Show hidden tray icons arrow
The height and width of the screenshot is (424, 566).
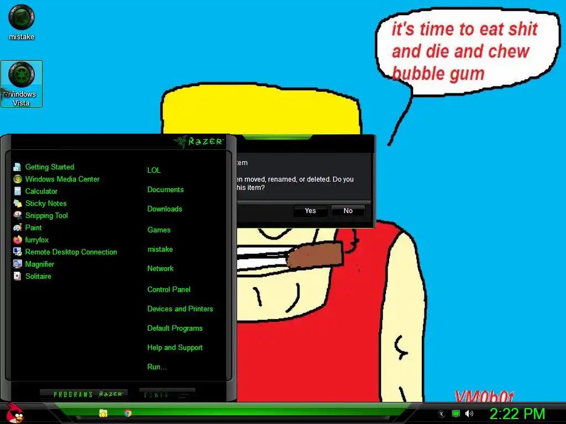click(x=442, y=414)
